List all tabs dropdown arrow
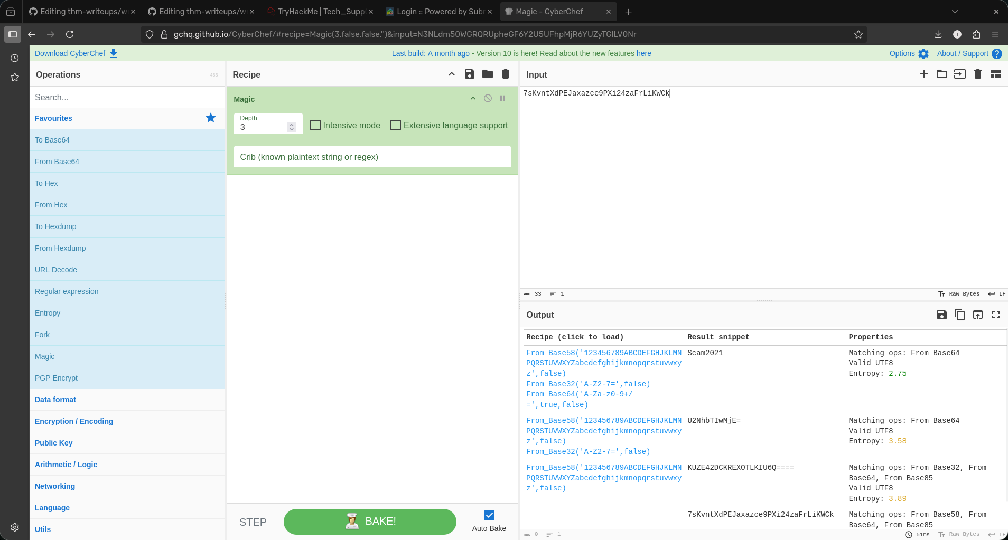 click(x=955, y=12)
